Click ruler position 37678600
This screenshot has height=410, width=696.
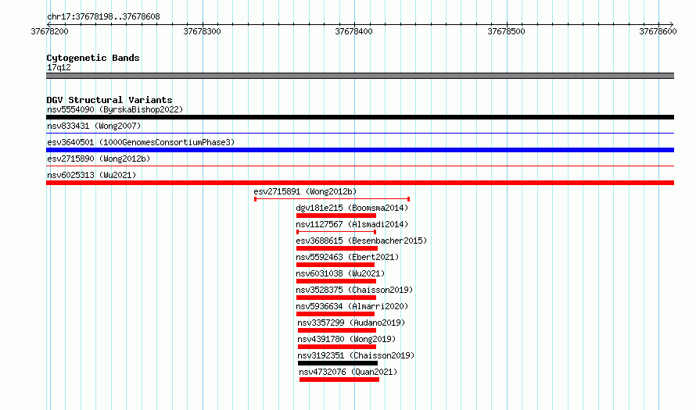tap(658, 31)
